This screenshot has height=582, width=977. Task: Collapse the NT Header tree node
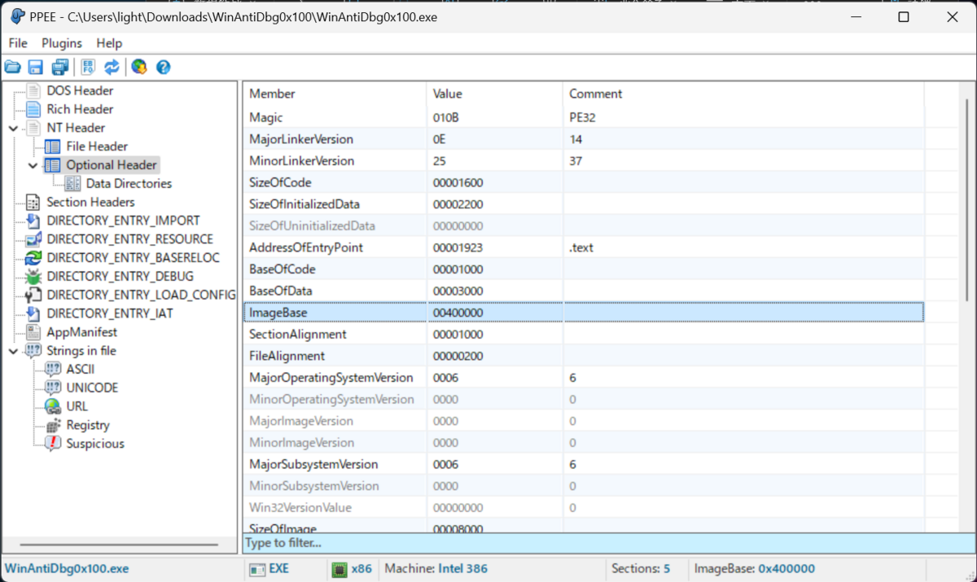click(x=11, y=128)
